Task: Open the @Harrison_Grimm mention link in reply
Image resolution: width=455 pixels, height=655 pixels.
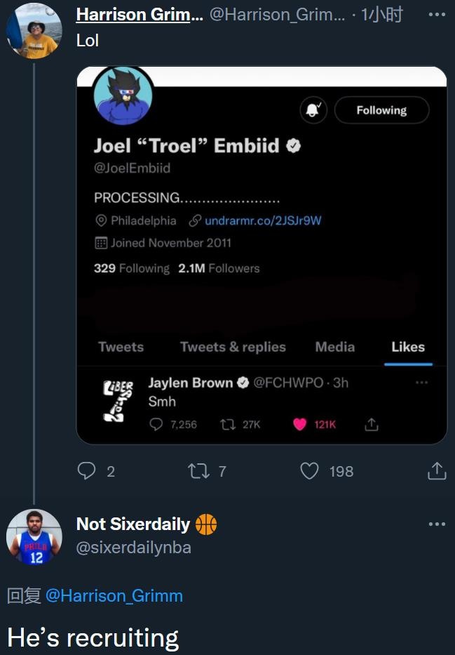Action: pyautogui.click(x=114, y=596)
